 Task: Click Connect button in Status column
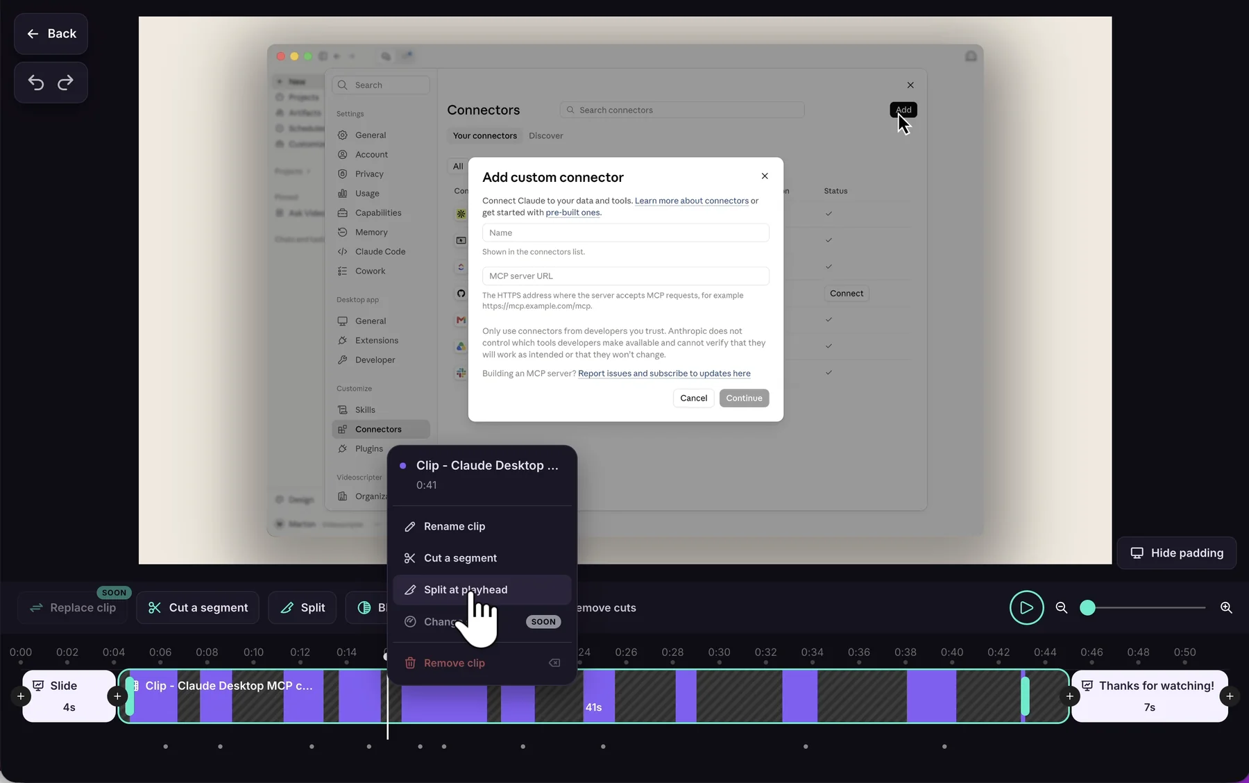(x=847, y=293)
